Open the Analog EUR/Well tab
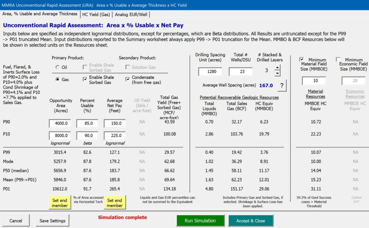369x228 pixels. (x=131, y=15)
